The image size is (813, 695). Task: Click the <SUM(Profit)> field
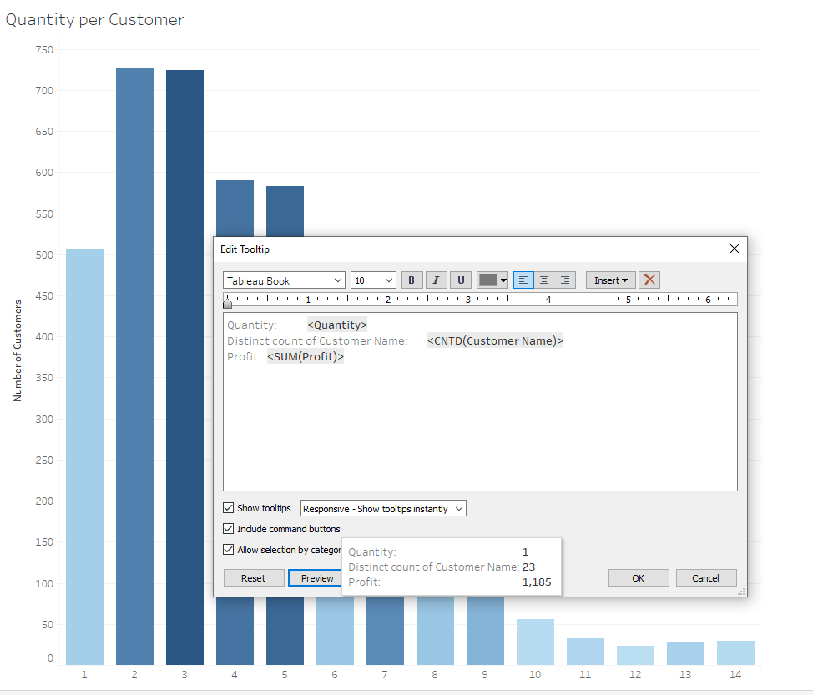(306, 356)
